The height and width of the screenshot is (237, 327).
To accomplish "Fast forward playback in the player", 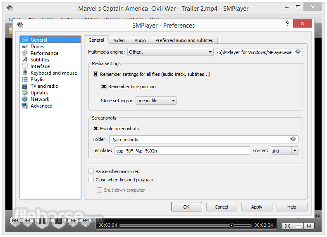I will coord(73,221).
